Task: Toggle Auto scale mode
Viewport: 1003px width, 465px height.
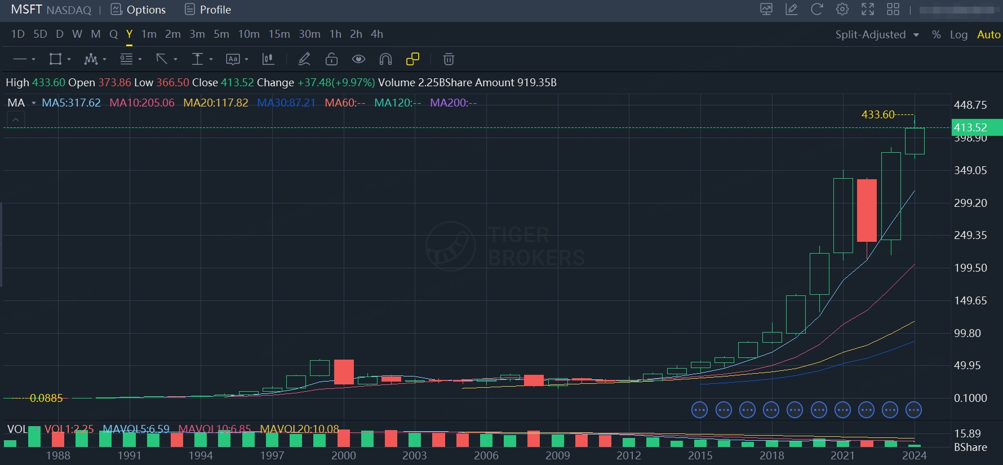Action: (988, 34)
